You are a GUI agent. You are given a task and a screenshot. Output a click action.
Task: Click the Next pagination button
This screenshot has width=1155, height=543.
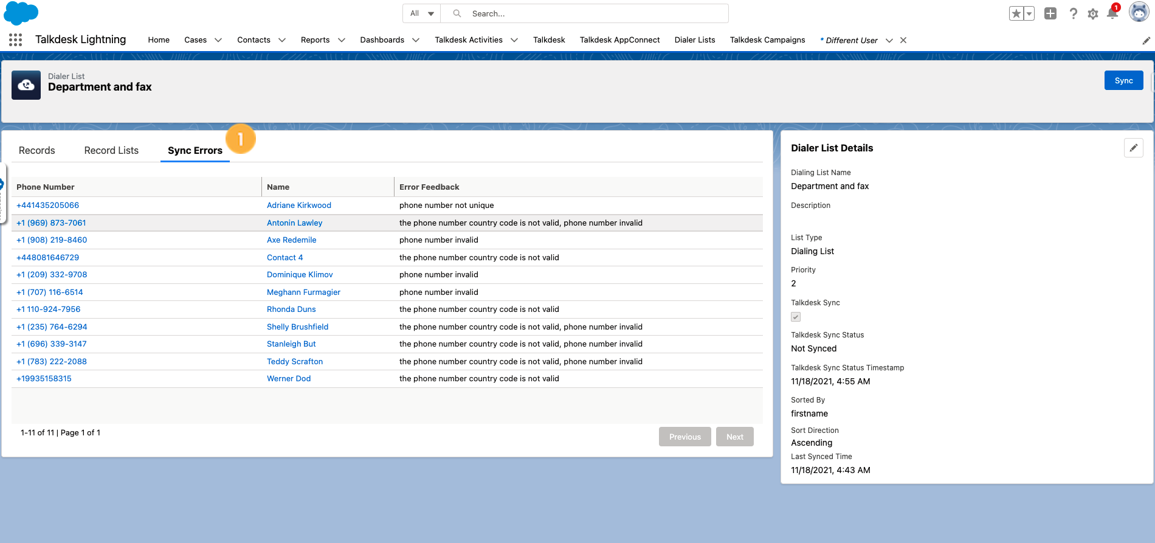tap(734, 437)
